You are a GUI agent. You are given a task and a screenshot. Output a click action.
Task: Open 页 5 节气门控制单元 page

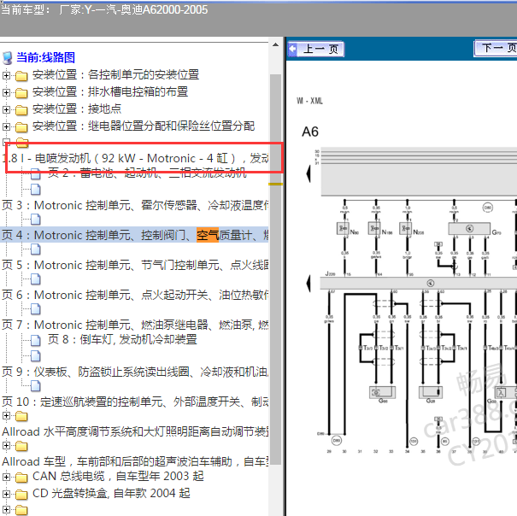(x=136, y=265)
